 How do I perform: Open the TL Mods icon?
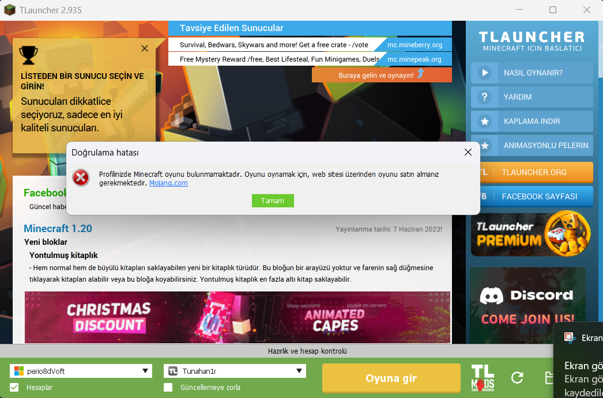(483, 378)
